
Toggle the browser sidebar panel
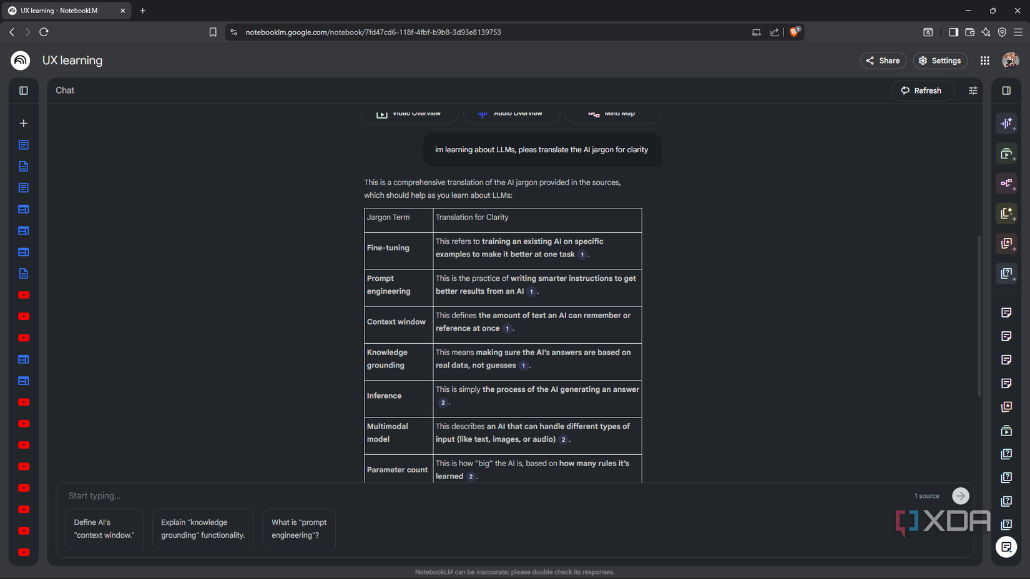pos(953,32)
